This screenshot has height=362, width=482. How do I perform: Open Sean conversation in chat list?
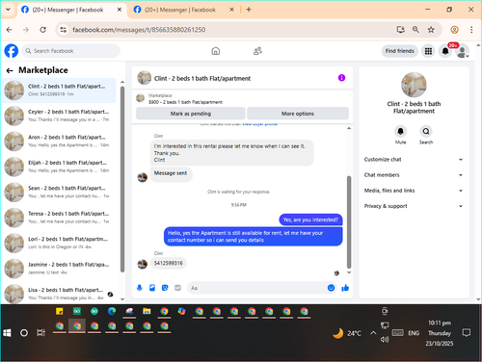tap(60, 192)
